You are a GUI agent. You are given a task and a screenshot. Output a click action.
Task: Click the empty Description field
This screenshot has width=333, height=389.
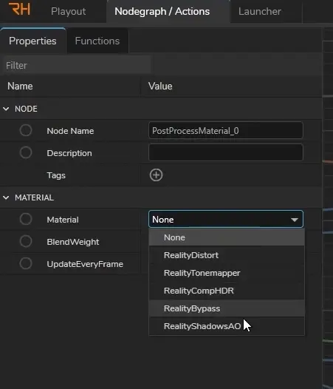coord(226,152)
